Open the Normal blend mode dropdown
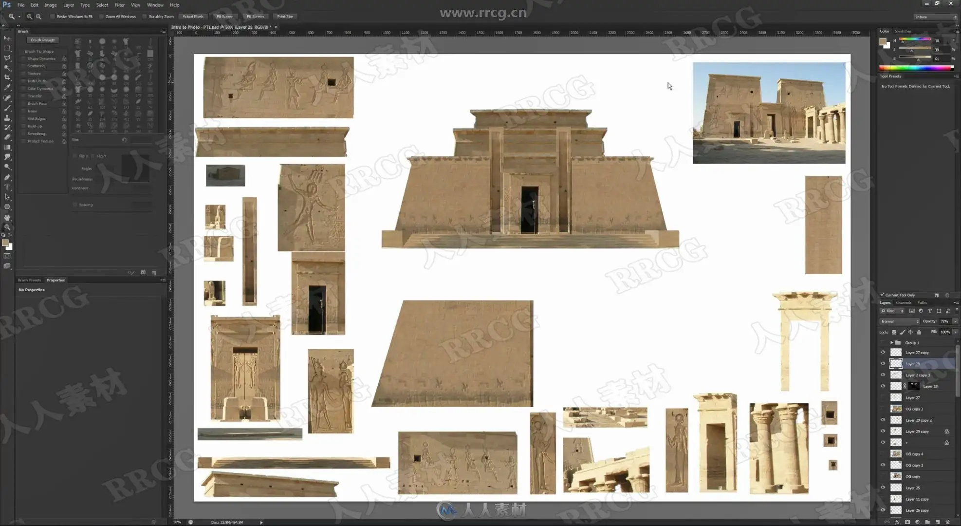961x526 pixels. [899, 321]
